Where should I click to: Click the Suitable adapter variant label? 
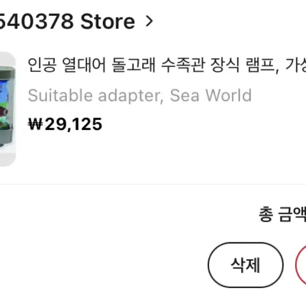tap(96, 96)
